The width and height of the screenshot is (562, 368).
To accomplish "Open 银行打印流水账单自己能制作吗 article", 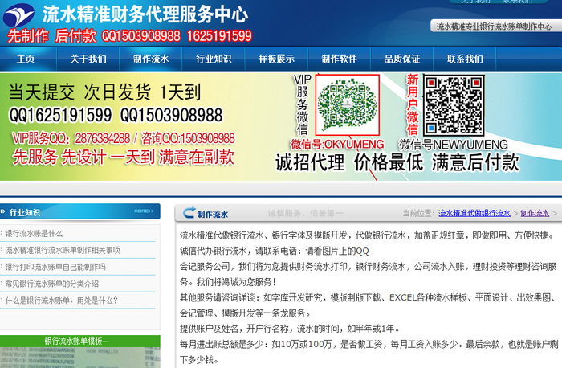I will click(x=55, y=267).
